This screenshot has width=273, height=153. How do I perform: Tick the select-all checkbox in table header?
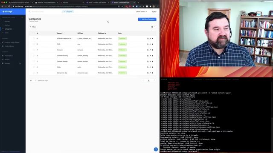pyautogui.click(x=34, y=33)
